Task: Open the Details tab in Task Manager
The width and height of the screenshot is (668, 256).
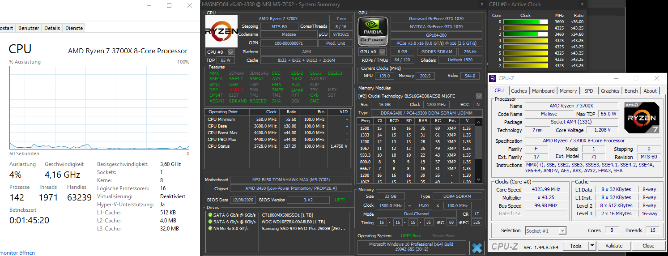Action: point(52,28)
